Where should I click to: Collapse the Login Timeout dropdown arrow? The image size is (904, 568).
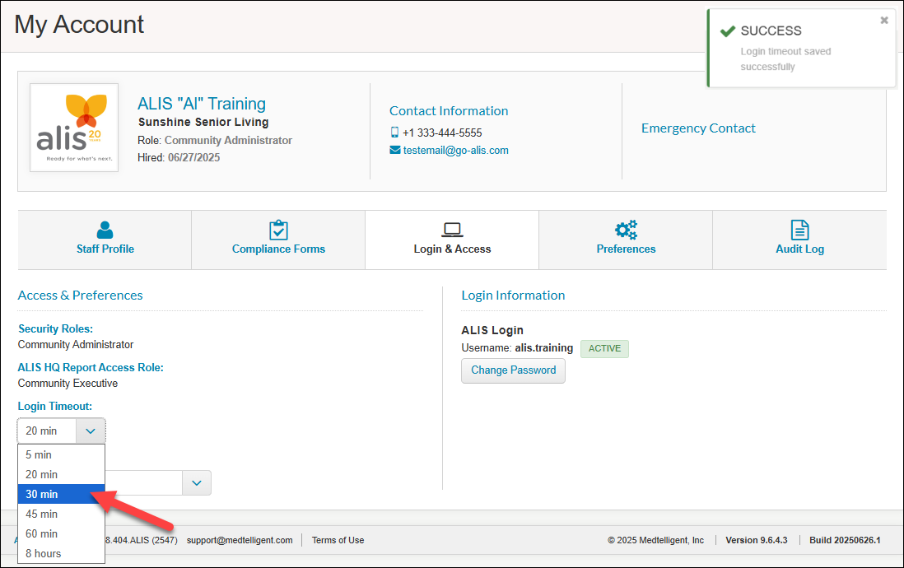pyautogui.click(x=91, y=431)
